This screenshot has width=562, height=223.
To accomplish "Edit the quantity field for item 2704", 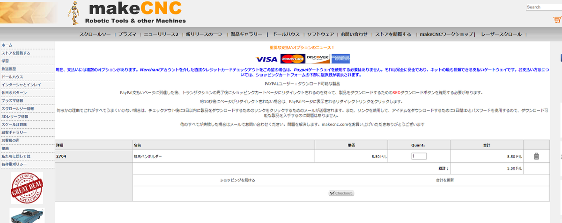I will click(419, 156).
